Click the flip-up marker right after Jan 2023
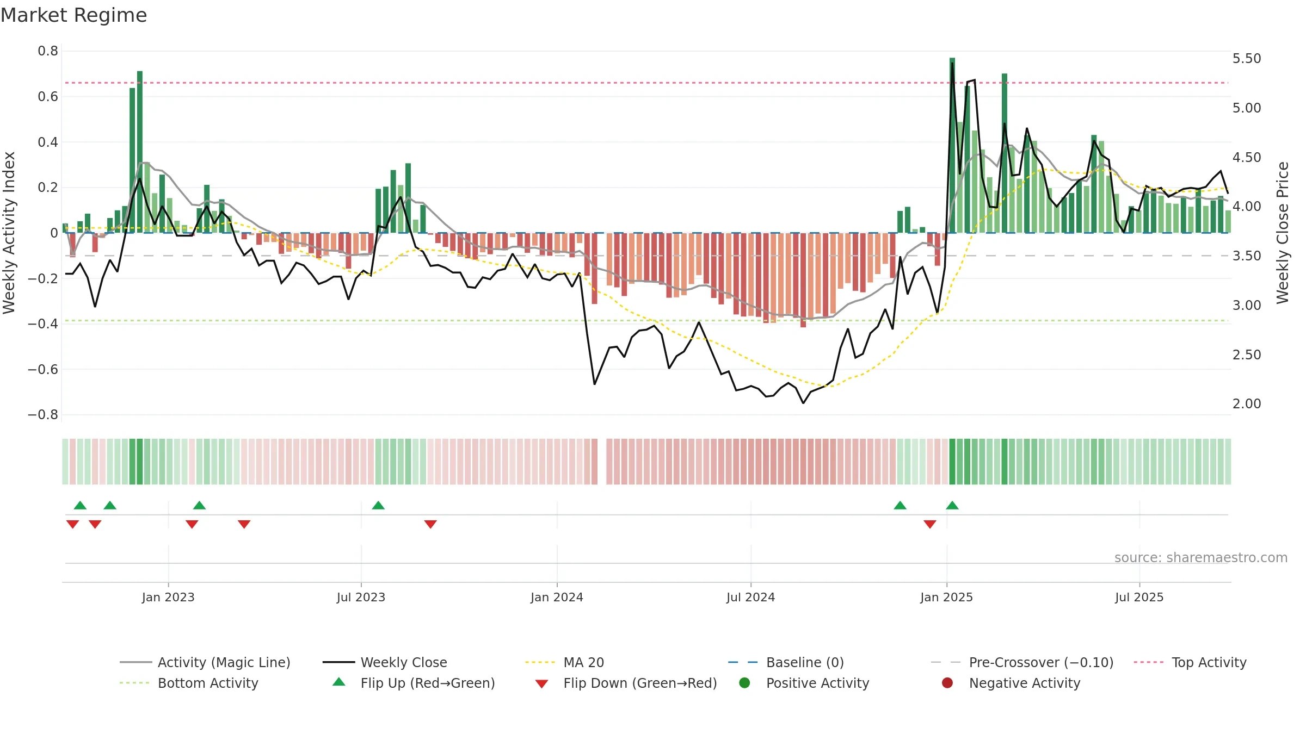Viewport: 1306px width, 734px height. [x=199, y=505]
